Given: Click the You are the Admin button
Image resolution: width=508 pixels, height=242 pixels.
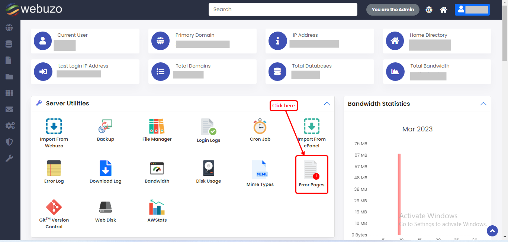Looking at the screenshot, I should click(x=393, y=10).
